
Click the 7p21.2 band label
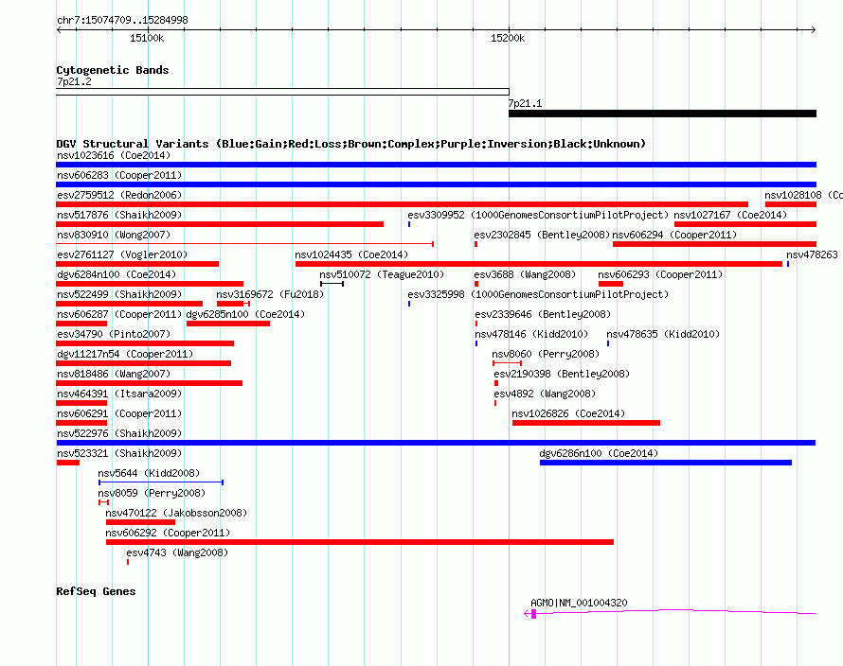pos(74,82)
